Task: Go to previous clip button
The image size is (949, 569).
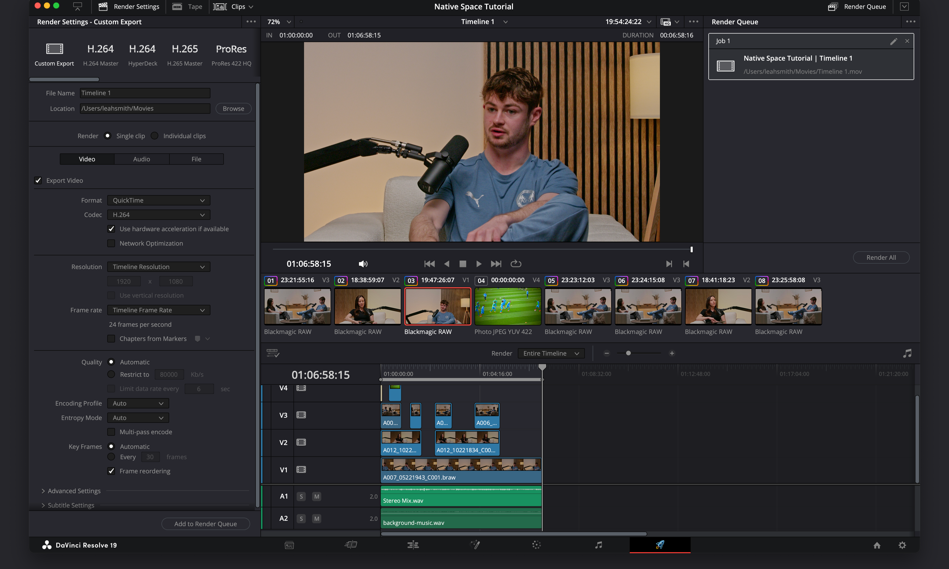Action: point(686,264)
